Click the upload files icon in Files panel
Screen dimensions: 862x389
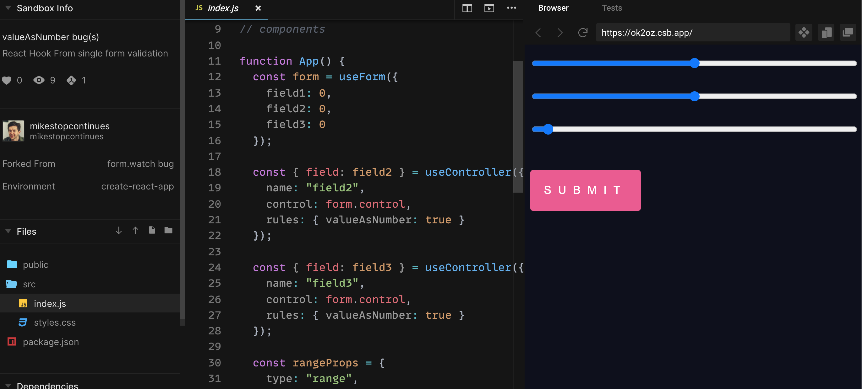click(135, 230)
